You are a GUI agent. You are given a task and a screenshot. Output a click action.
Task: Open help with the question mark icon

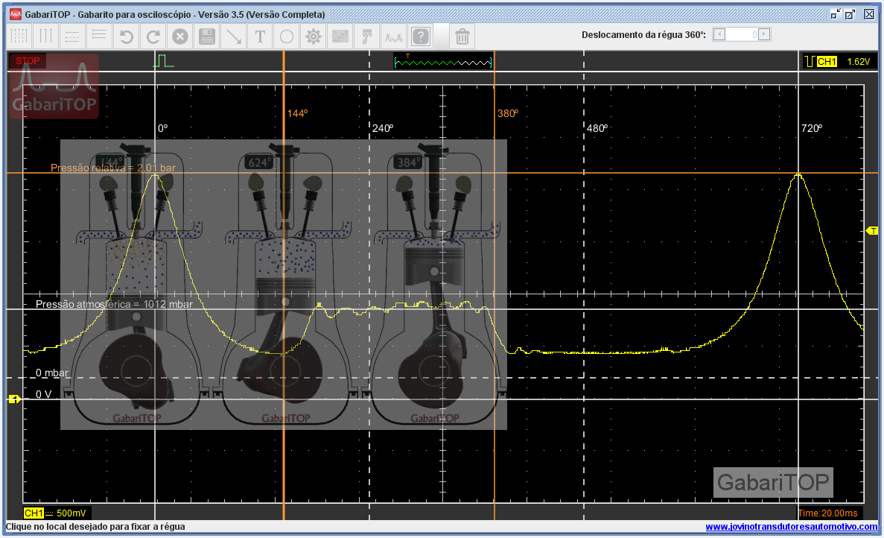(421, 37)
